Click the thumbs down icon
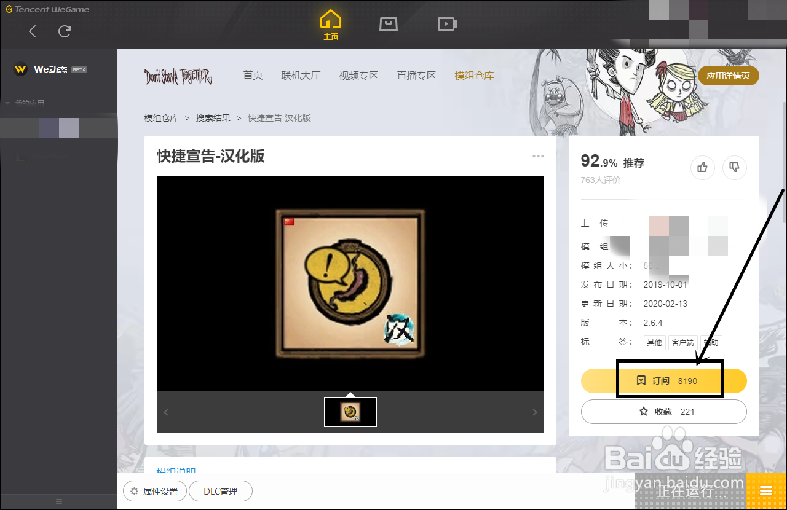 (x=734, y=167)
